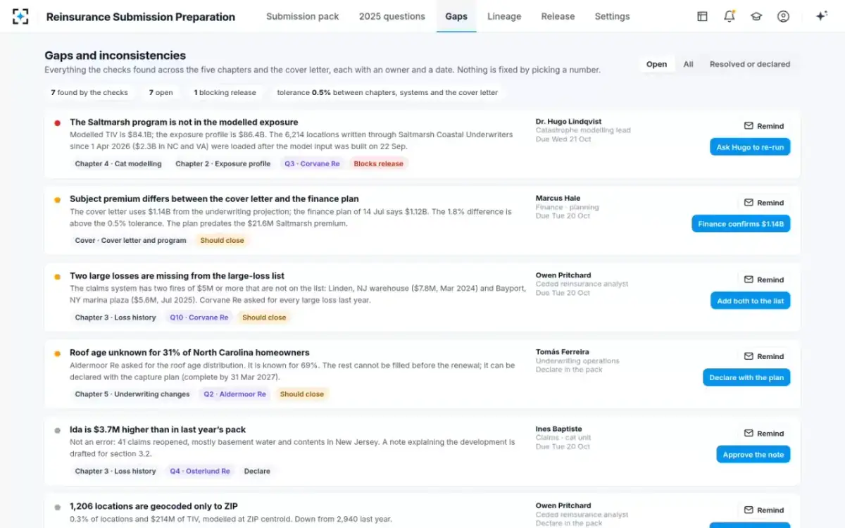Approve the note for Ida

753,455
